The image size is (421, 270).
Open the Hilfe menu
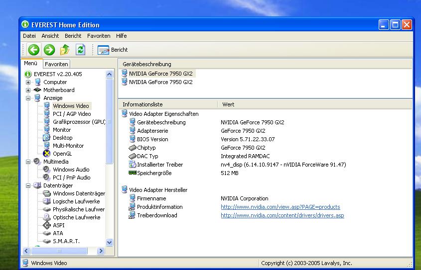click(x=122, y=36)
